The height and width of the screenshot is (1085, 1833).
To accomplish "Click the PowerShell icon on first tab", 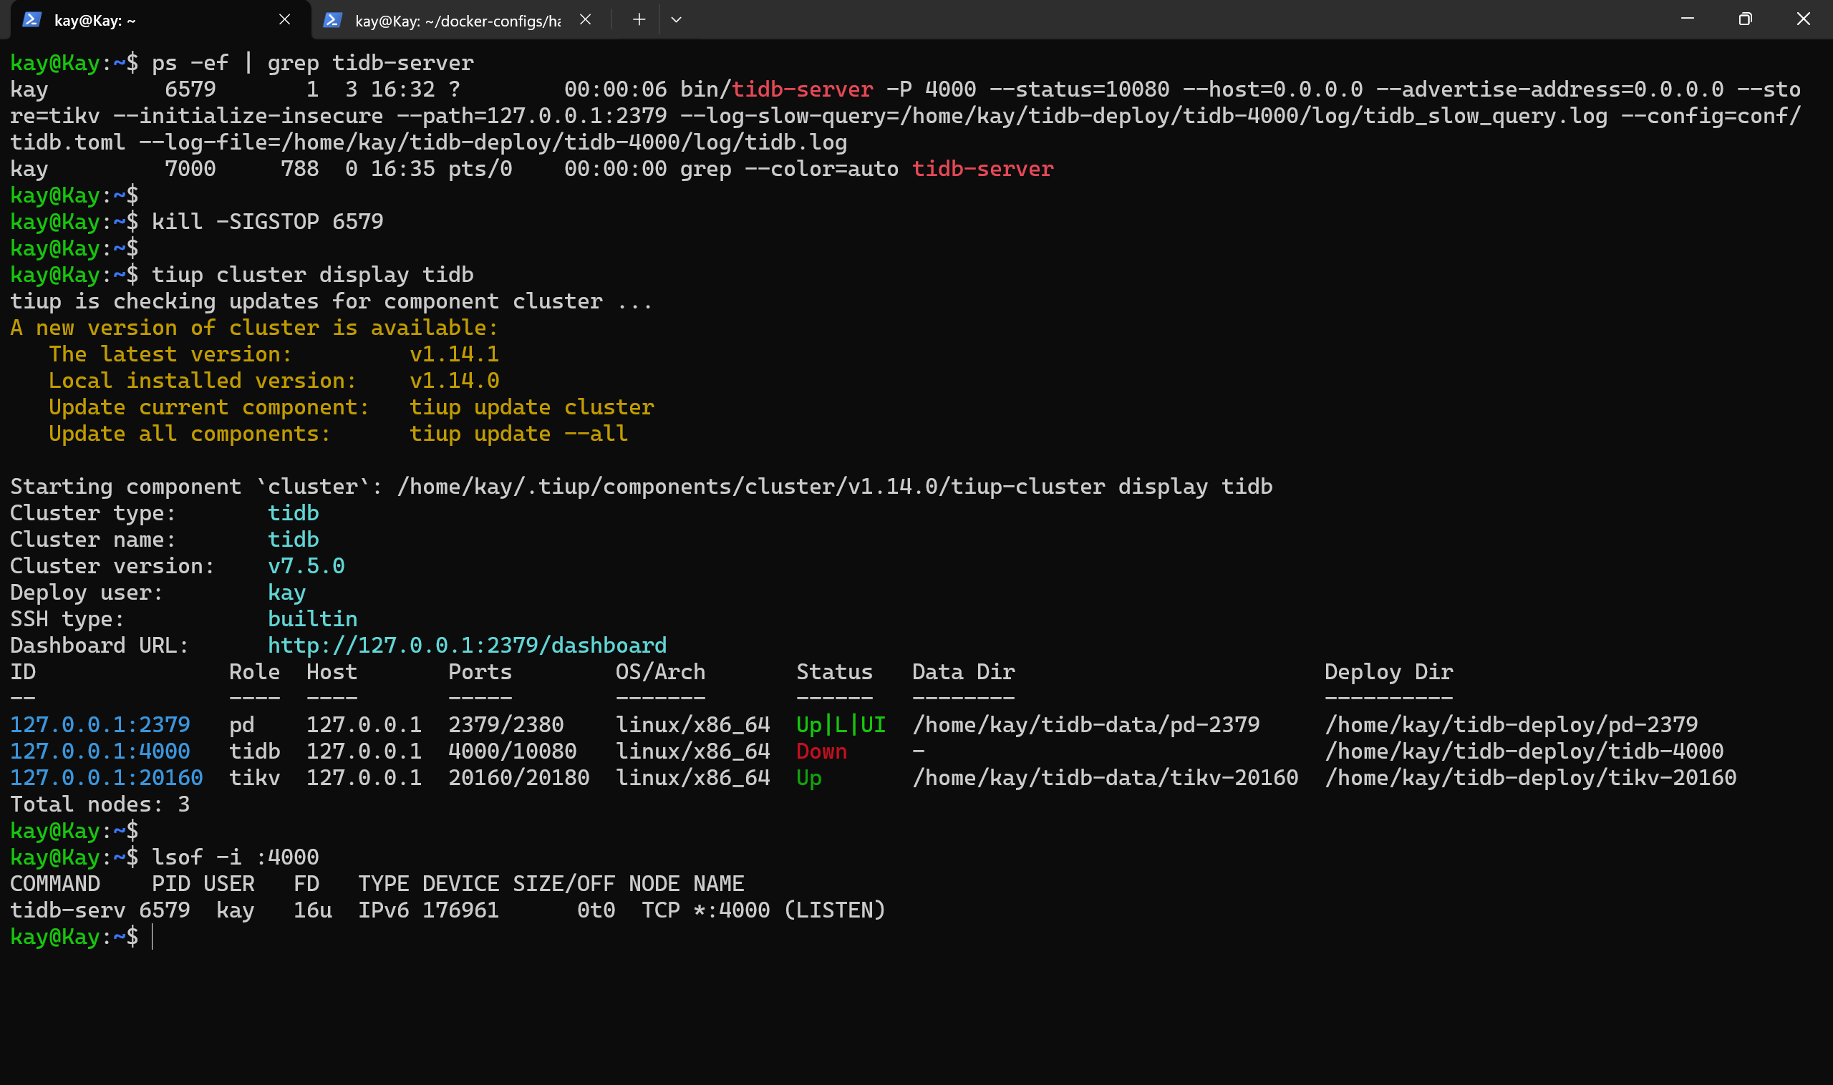I will click(32, 20).
